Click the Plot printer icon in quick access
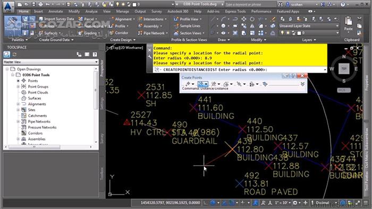372x209 pixels. point(40,4)
